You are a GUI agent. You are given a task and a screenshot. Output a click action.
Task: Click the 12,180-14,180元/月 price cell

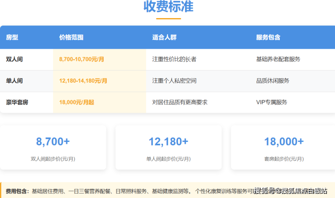click(83, 81)
